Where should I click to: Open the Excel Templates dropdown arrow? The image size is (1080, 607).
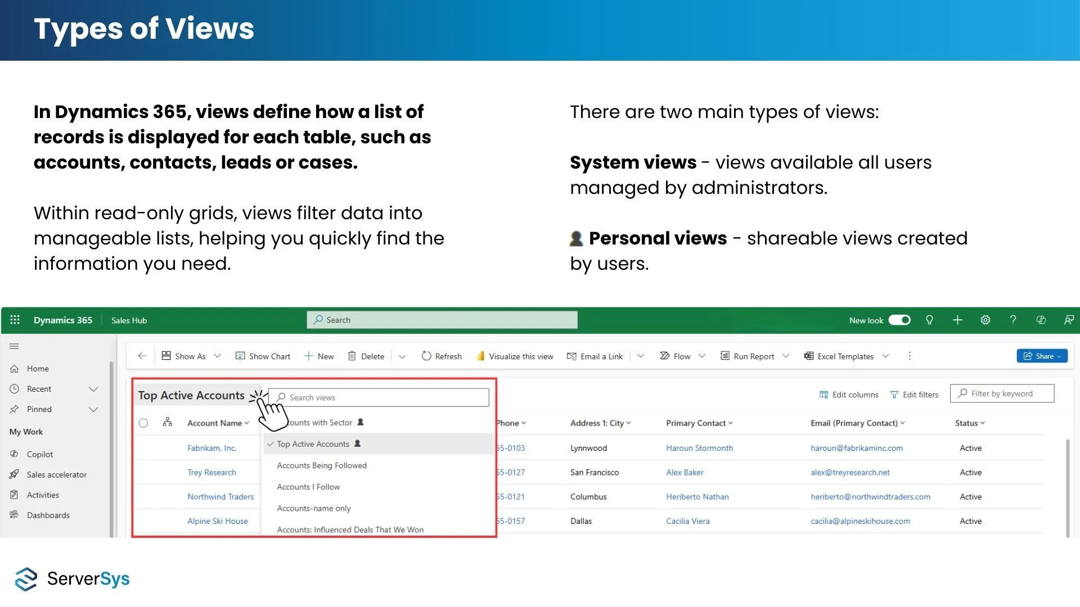885,356
